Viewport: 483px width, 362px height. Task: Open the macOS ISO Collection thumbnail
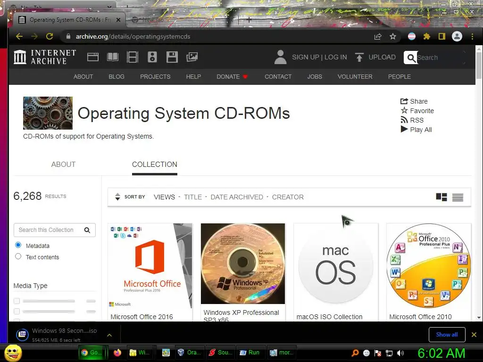pyautogui.click(x=336, y=266)
